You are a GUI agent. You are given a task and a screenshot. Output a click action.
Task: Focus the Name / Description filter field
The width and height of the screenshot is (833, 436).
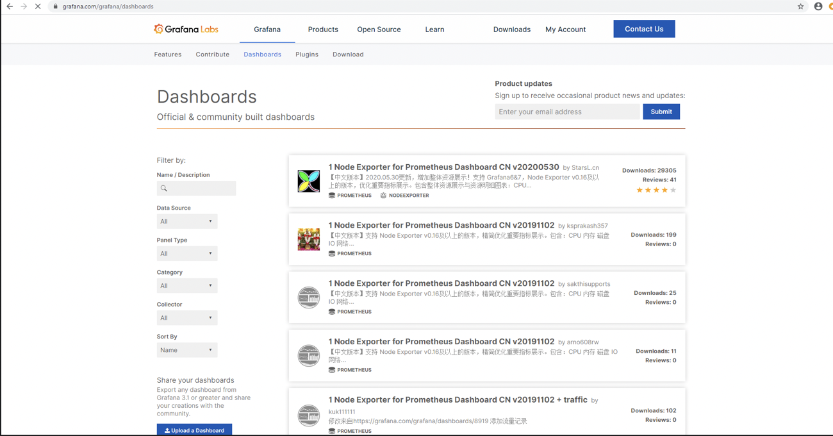point(196,189)
